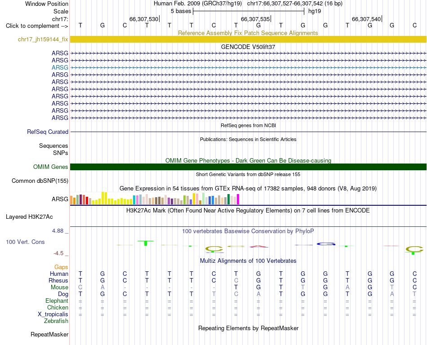Click the magenta last bar in GTEx chart
Image resolution: width=427 pixels, height=345 pixels.
(x=238, y=199)
